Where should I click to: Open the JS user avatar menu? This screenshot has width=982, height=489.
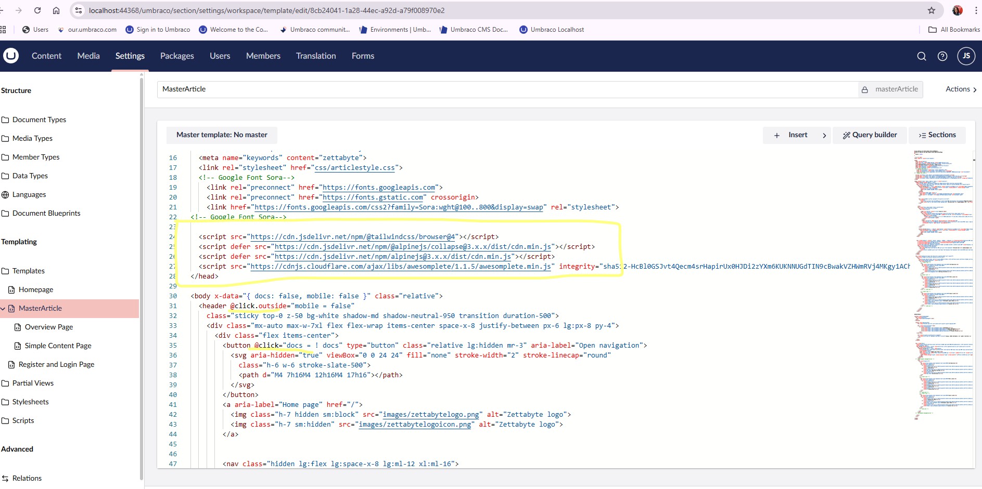tap(966, 56)
